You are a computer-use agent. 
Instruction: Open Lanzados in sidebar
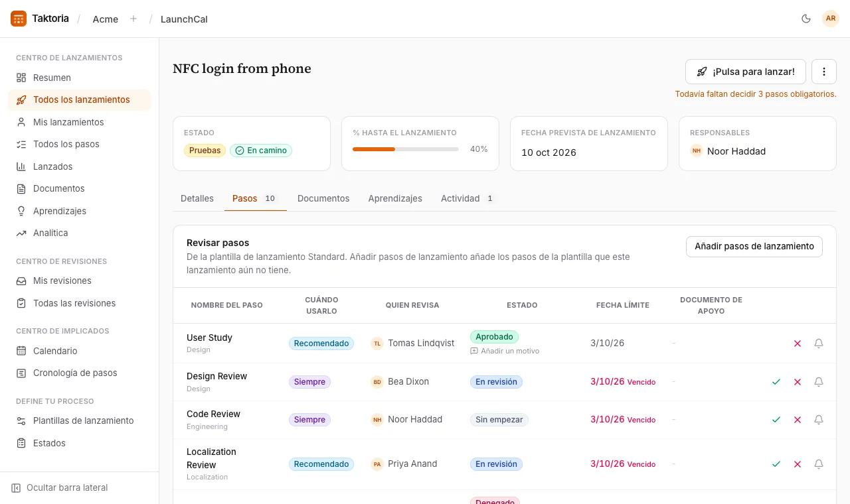(80, 166)
